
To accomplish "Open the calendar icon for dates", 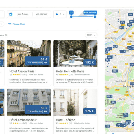I will [11, 14].
